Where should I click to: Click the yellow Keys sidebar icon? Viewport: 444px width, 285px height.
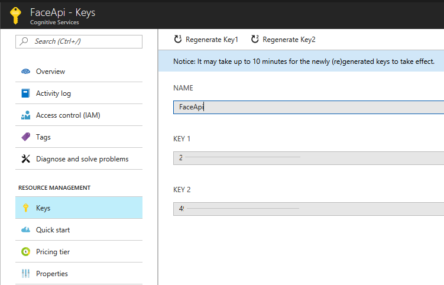25,208
